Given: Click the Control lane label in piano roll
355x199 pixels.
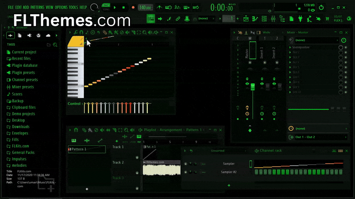Looking at the screenshot, I should pyautogui.click(x=74, y=103).
